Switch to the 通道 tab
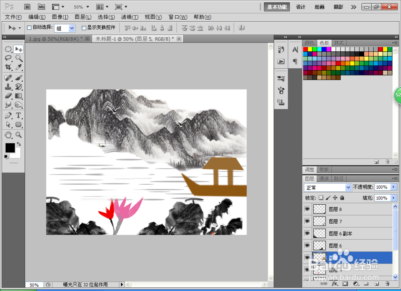 tap(323, 179)
